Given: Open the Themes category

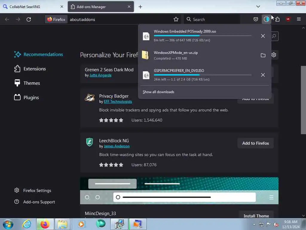Looking at the screenshot, I should [x=27, y=83].
